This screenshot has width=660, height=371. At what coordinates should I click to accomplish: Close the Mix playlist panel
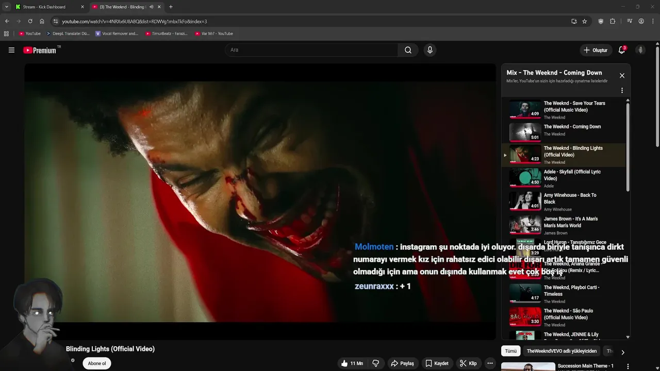[622, 75]
